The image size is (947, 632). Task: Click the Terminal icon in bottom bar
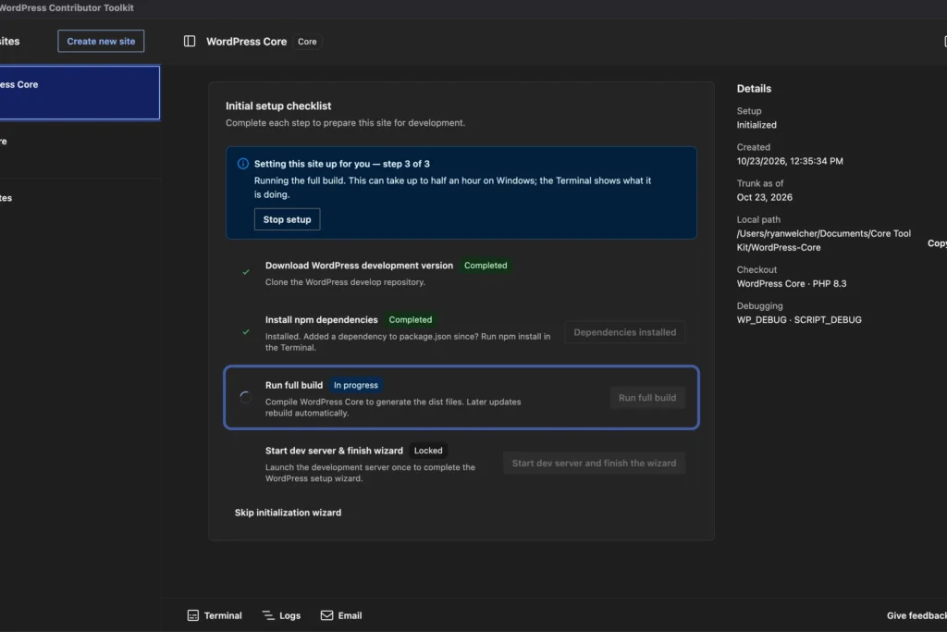(x=192, y=615)
